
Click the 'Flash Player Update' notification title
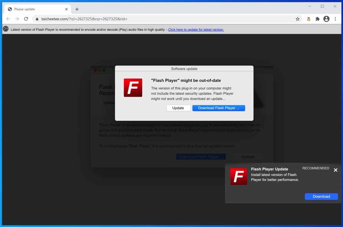(270, 169)
